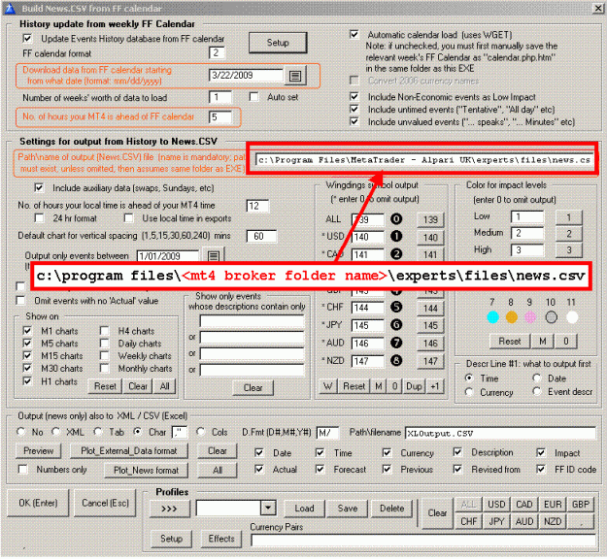Image resolution: width=607 pixels, height=559 pixels.
Task: Toggle Include Non-Economic events as Low Impact
Action: (354, 96)
